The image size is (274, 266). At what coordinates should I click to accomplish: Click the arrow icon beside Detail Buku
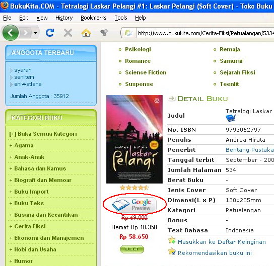point(172,99)
